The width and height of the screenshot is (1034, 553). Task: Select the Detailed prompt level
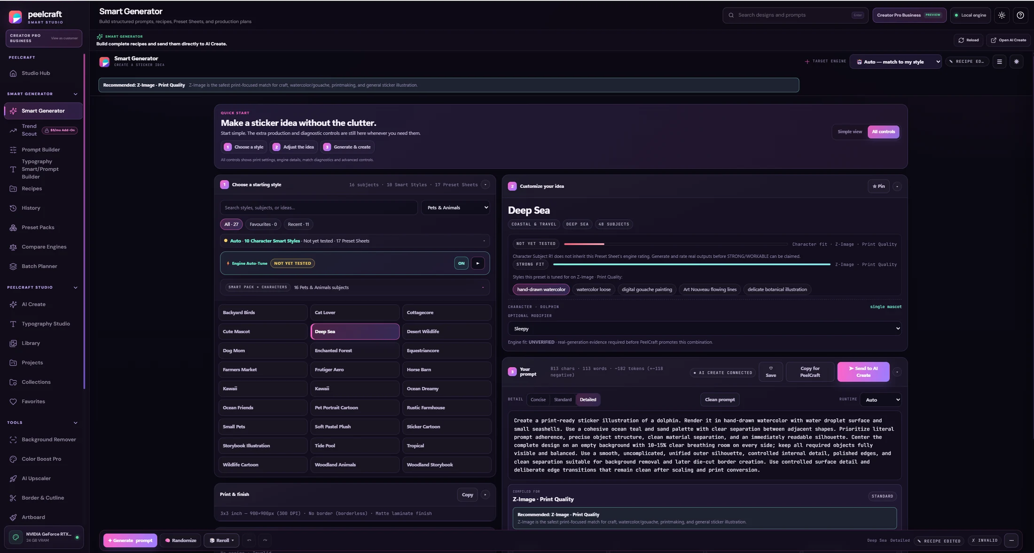click(587, 399)
